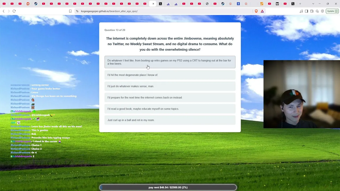The height and width of the screenshot is (191, 340).
Task: Click the streamer webcam overlay
Action: point(302,94)
